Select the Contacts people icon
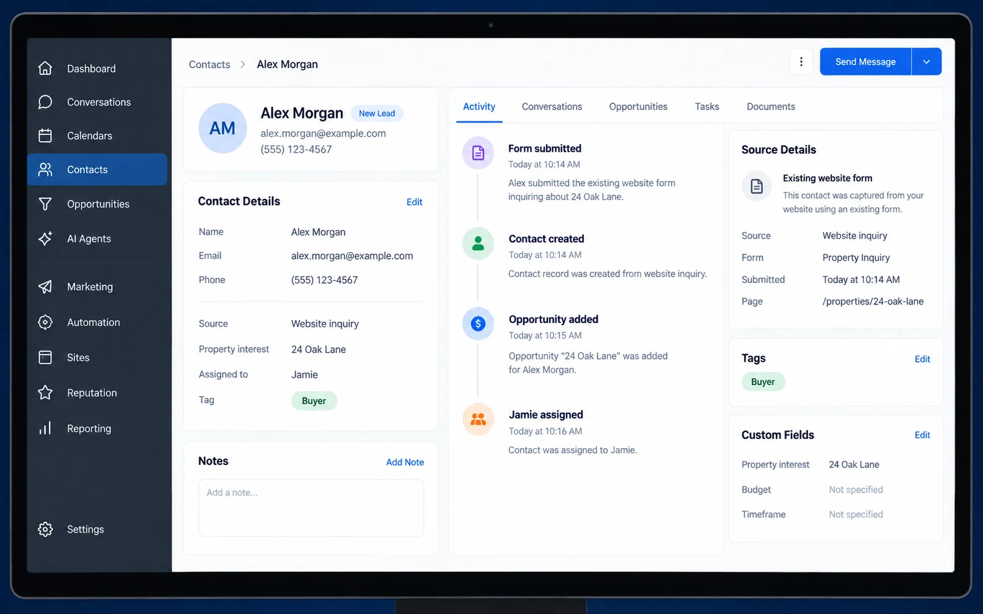983x614 pixels. 45,170
